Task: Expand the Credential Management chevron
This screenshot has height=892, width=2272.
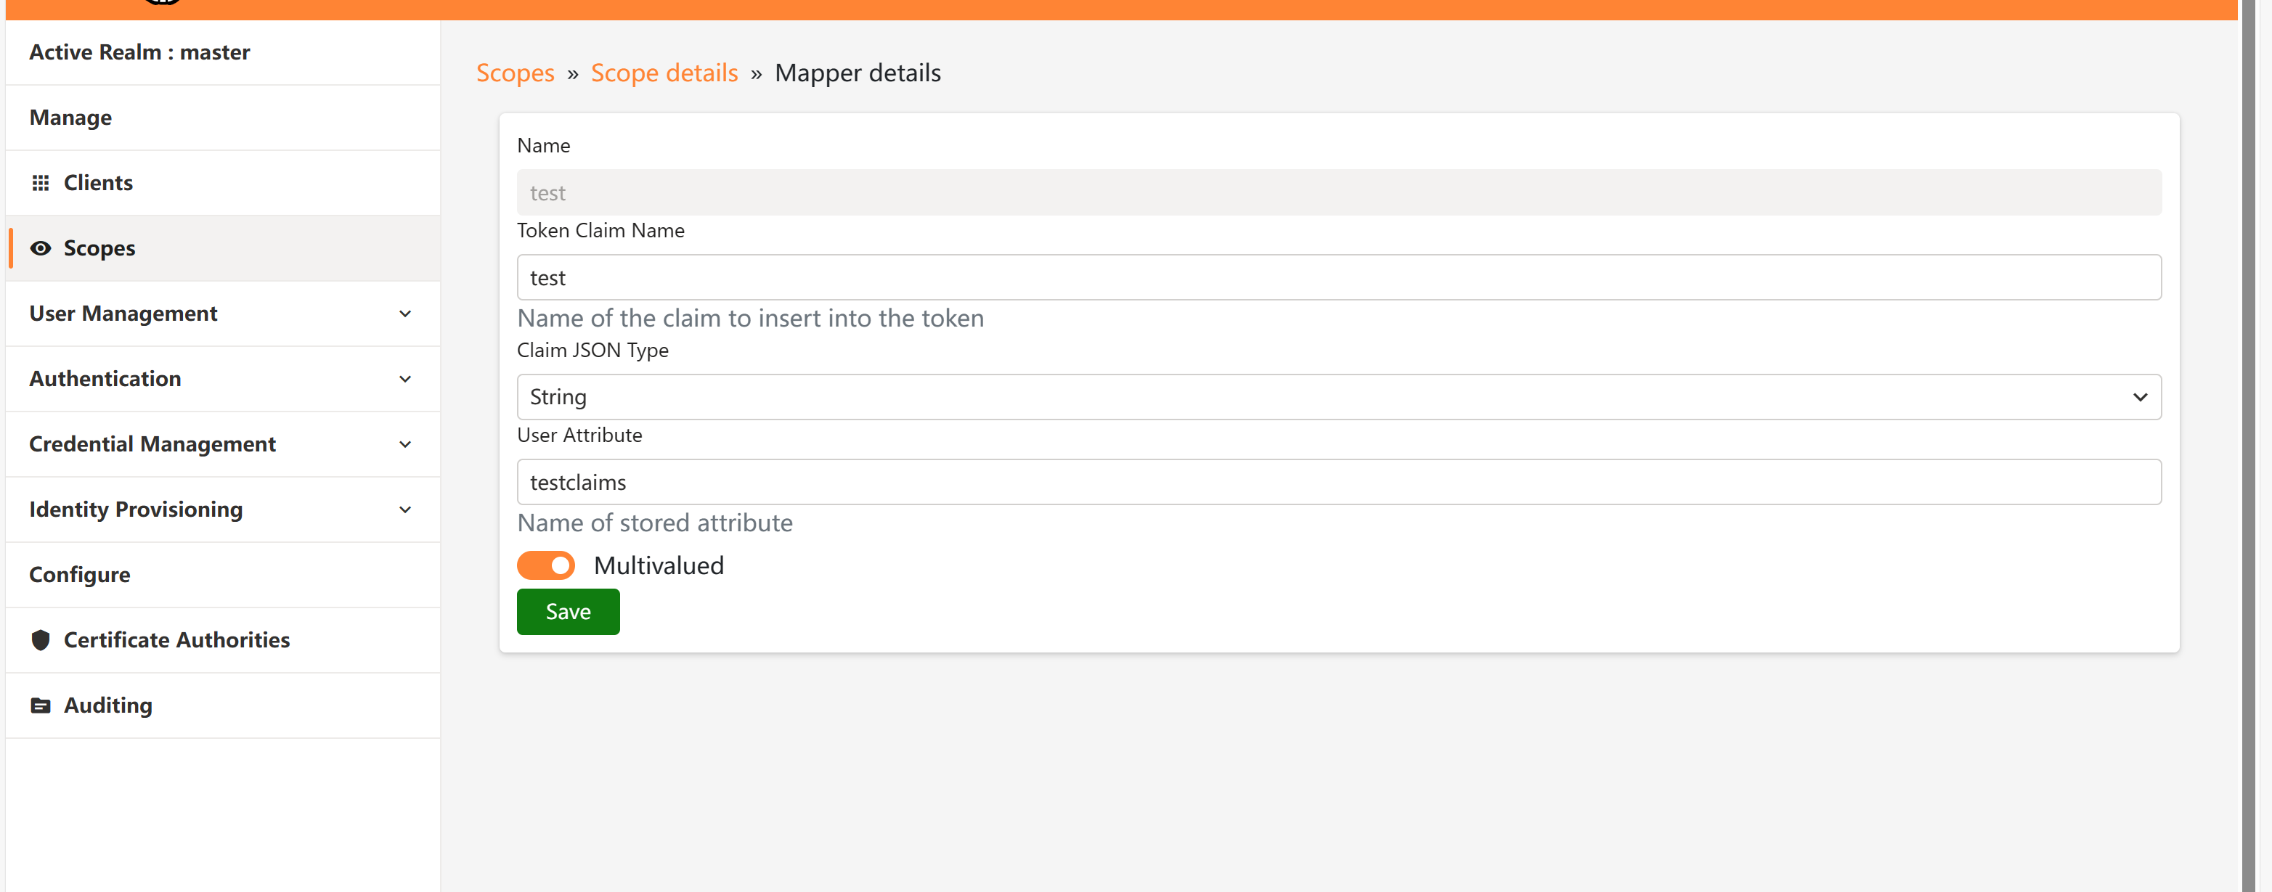Action: [405, 444]
